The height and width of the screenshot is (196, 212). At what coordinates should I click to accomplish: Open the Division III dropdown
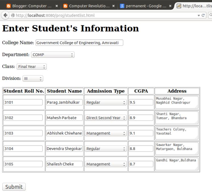coord(33,78)
